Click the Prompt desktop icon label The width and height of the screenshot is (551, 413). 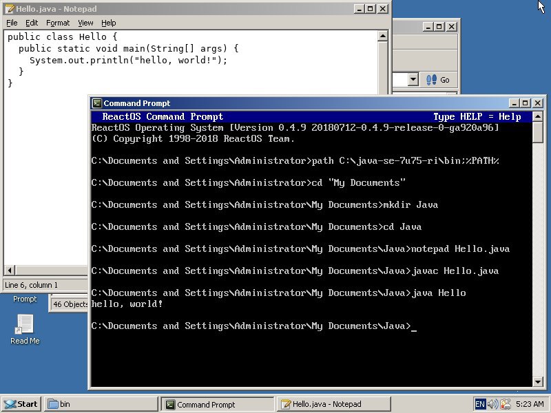coord(25,299)
